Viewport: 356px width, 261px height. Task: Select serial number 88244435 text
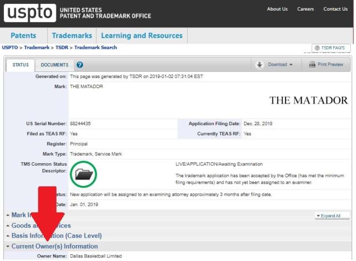pyautogui.click(x=80, y=124)
